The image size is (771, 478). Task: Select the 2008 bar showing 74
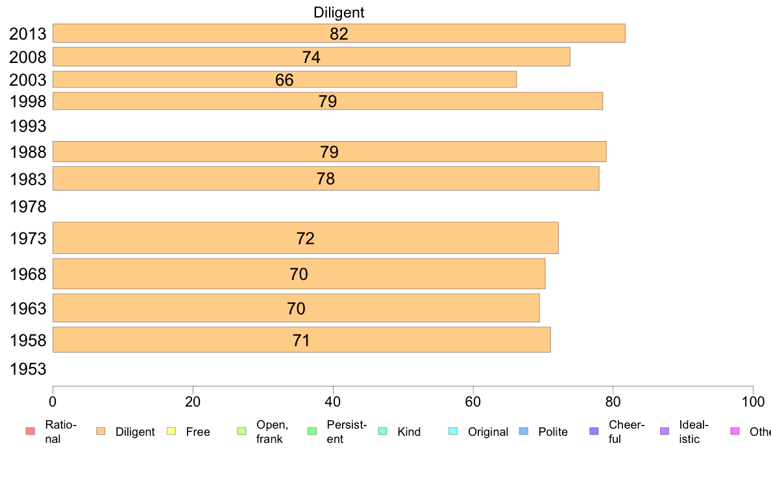click(x=312, y=57)
